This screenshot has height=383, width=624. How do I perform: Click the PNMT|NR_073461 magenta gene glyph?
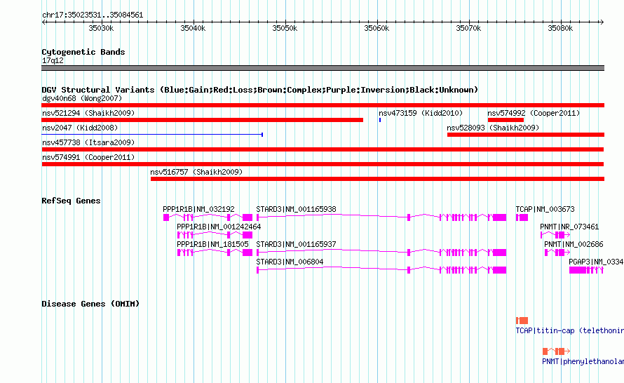pyautogui.click(x=555, y=235)
